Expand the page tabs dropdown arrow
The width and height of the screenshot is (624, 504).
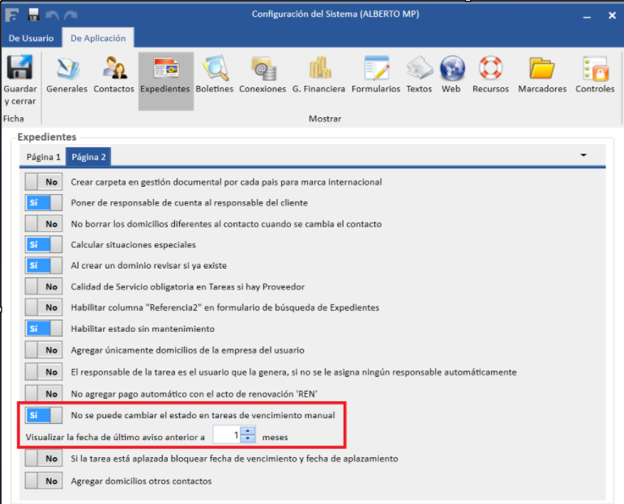click(x=583, y=154)
